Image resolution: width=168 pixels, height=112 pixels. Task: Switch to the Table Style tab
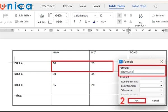coord(139,6)
